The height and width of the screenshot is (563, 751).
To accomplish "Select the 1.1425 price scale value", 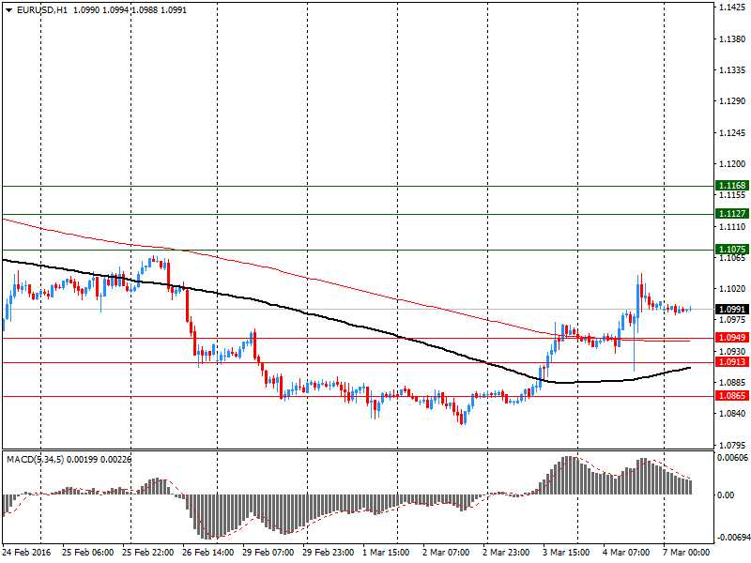I will (x=732, y=8).
